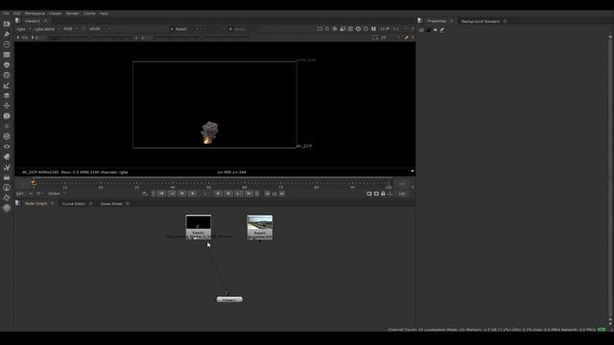The height and width of the screenshot is (345, 614).
Task: Open the Metadata nodes tag icon
Action: [7, 157]
